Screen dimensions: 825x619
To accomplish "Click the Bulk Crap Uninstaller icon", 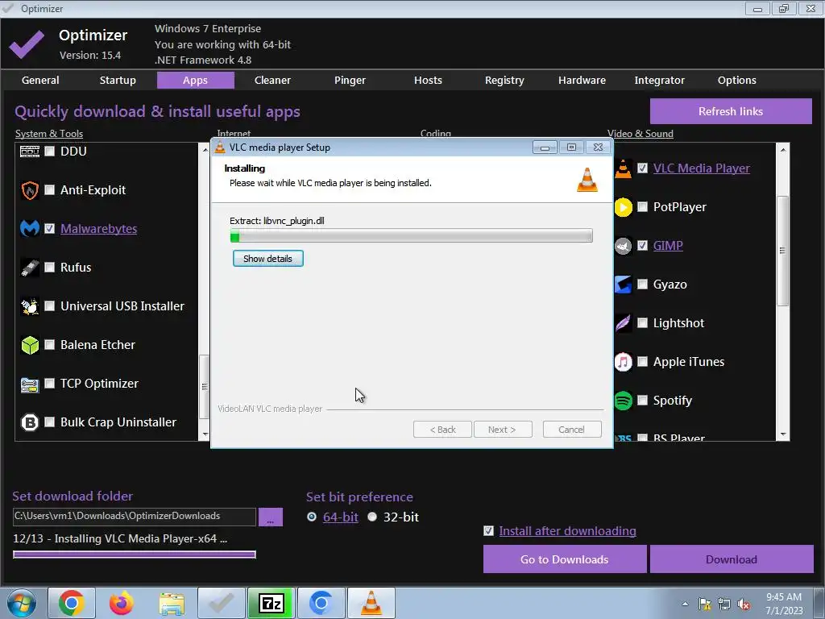I will 30,422.
